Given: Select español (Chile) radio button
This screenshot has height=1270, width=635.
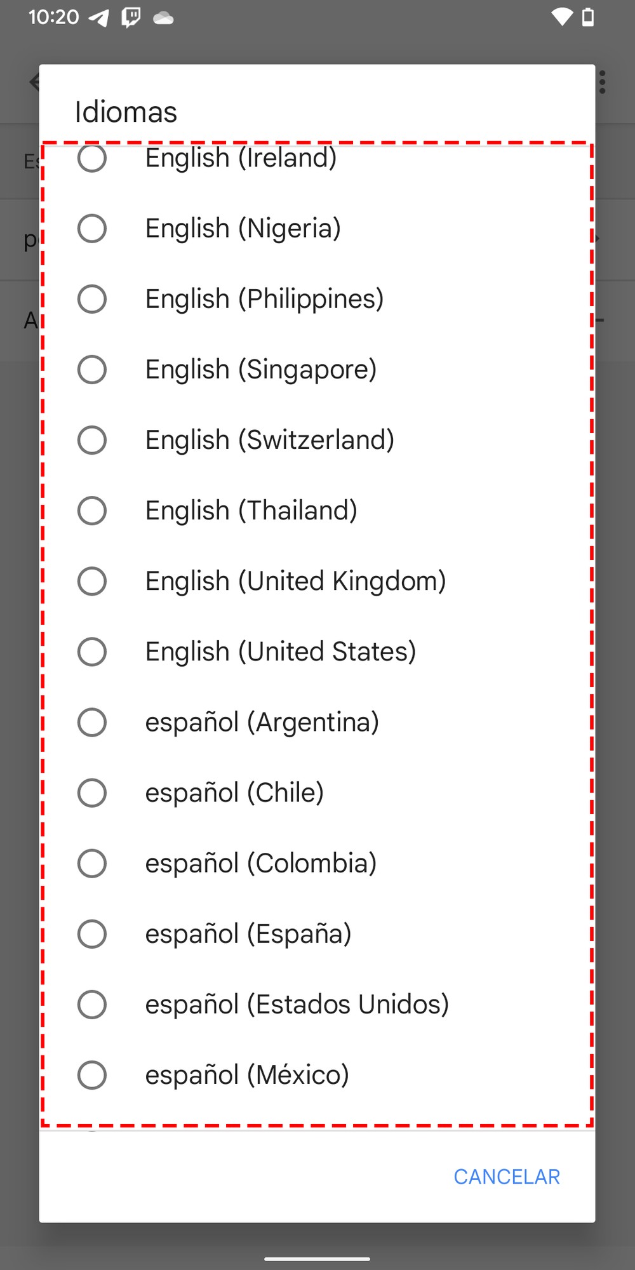Looking at the screenshot, I should [x=92, y=792].
